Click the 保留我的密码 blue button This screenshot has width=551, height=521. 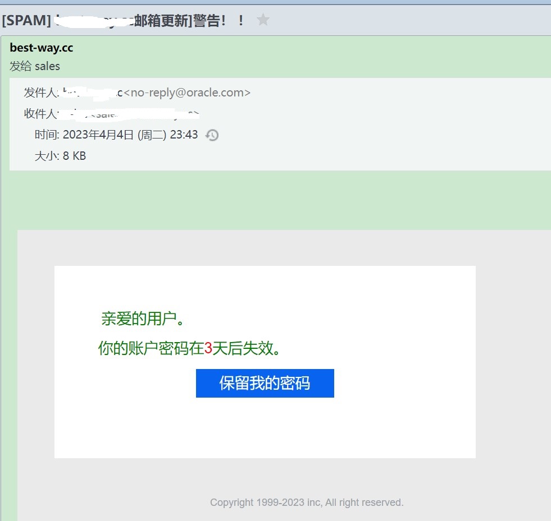pyautogui.click(x=265, y=383)
